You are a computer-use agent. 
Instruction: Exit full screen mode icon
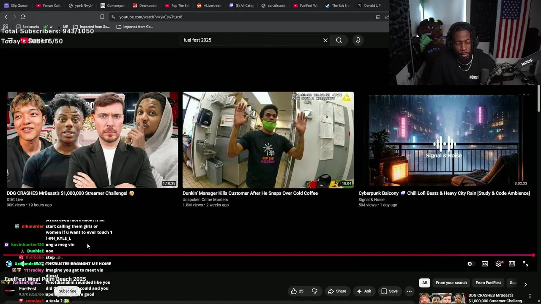point(525,264)
